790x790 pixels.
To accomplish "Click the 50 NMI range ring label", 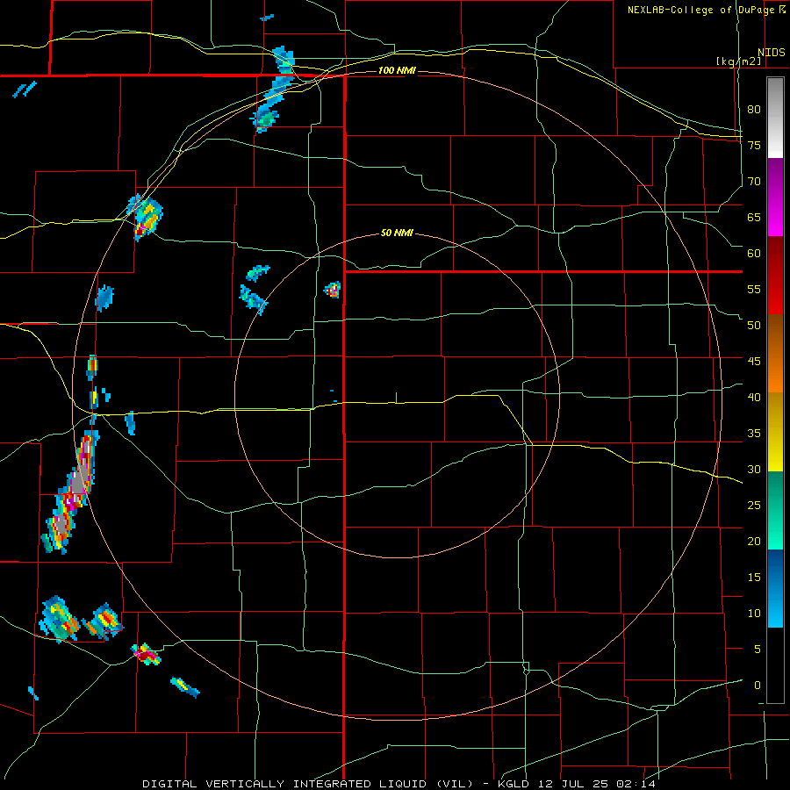I will (397, 233).
